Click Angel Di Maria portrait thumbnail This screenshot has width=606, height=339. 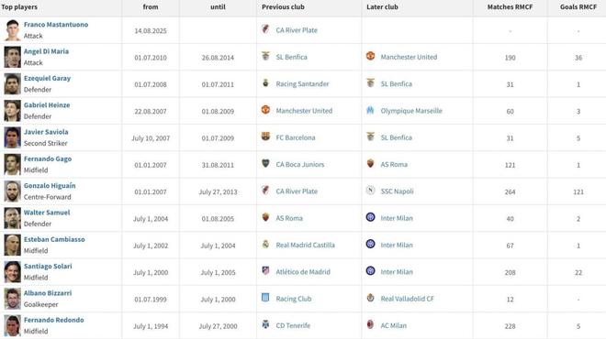(12, 57)
